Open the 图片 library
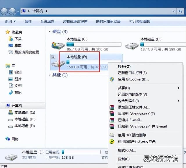186x168 pixels. tap(15, 79)
